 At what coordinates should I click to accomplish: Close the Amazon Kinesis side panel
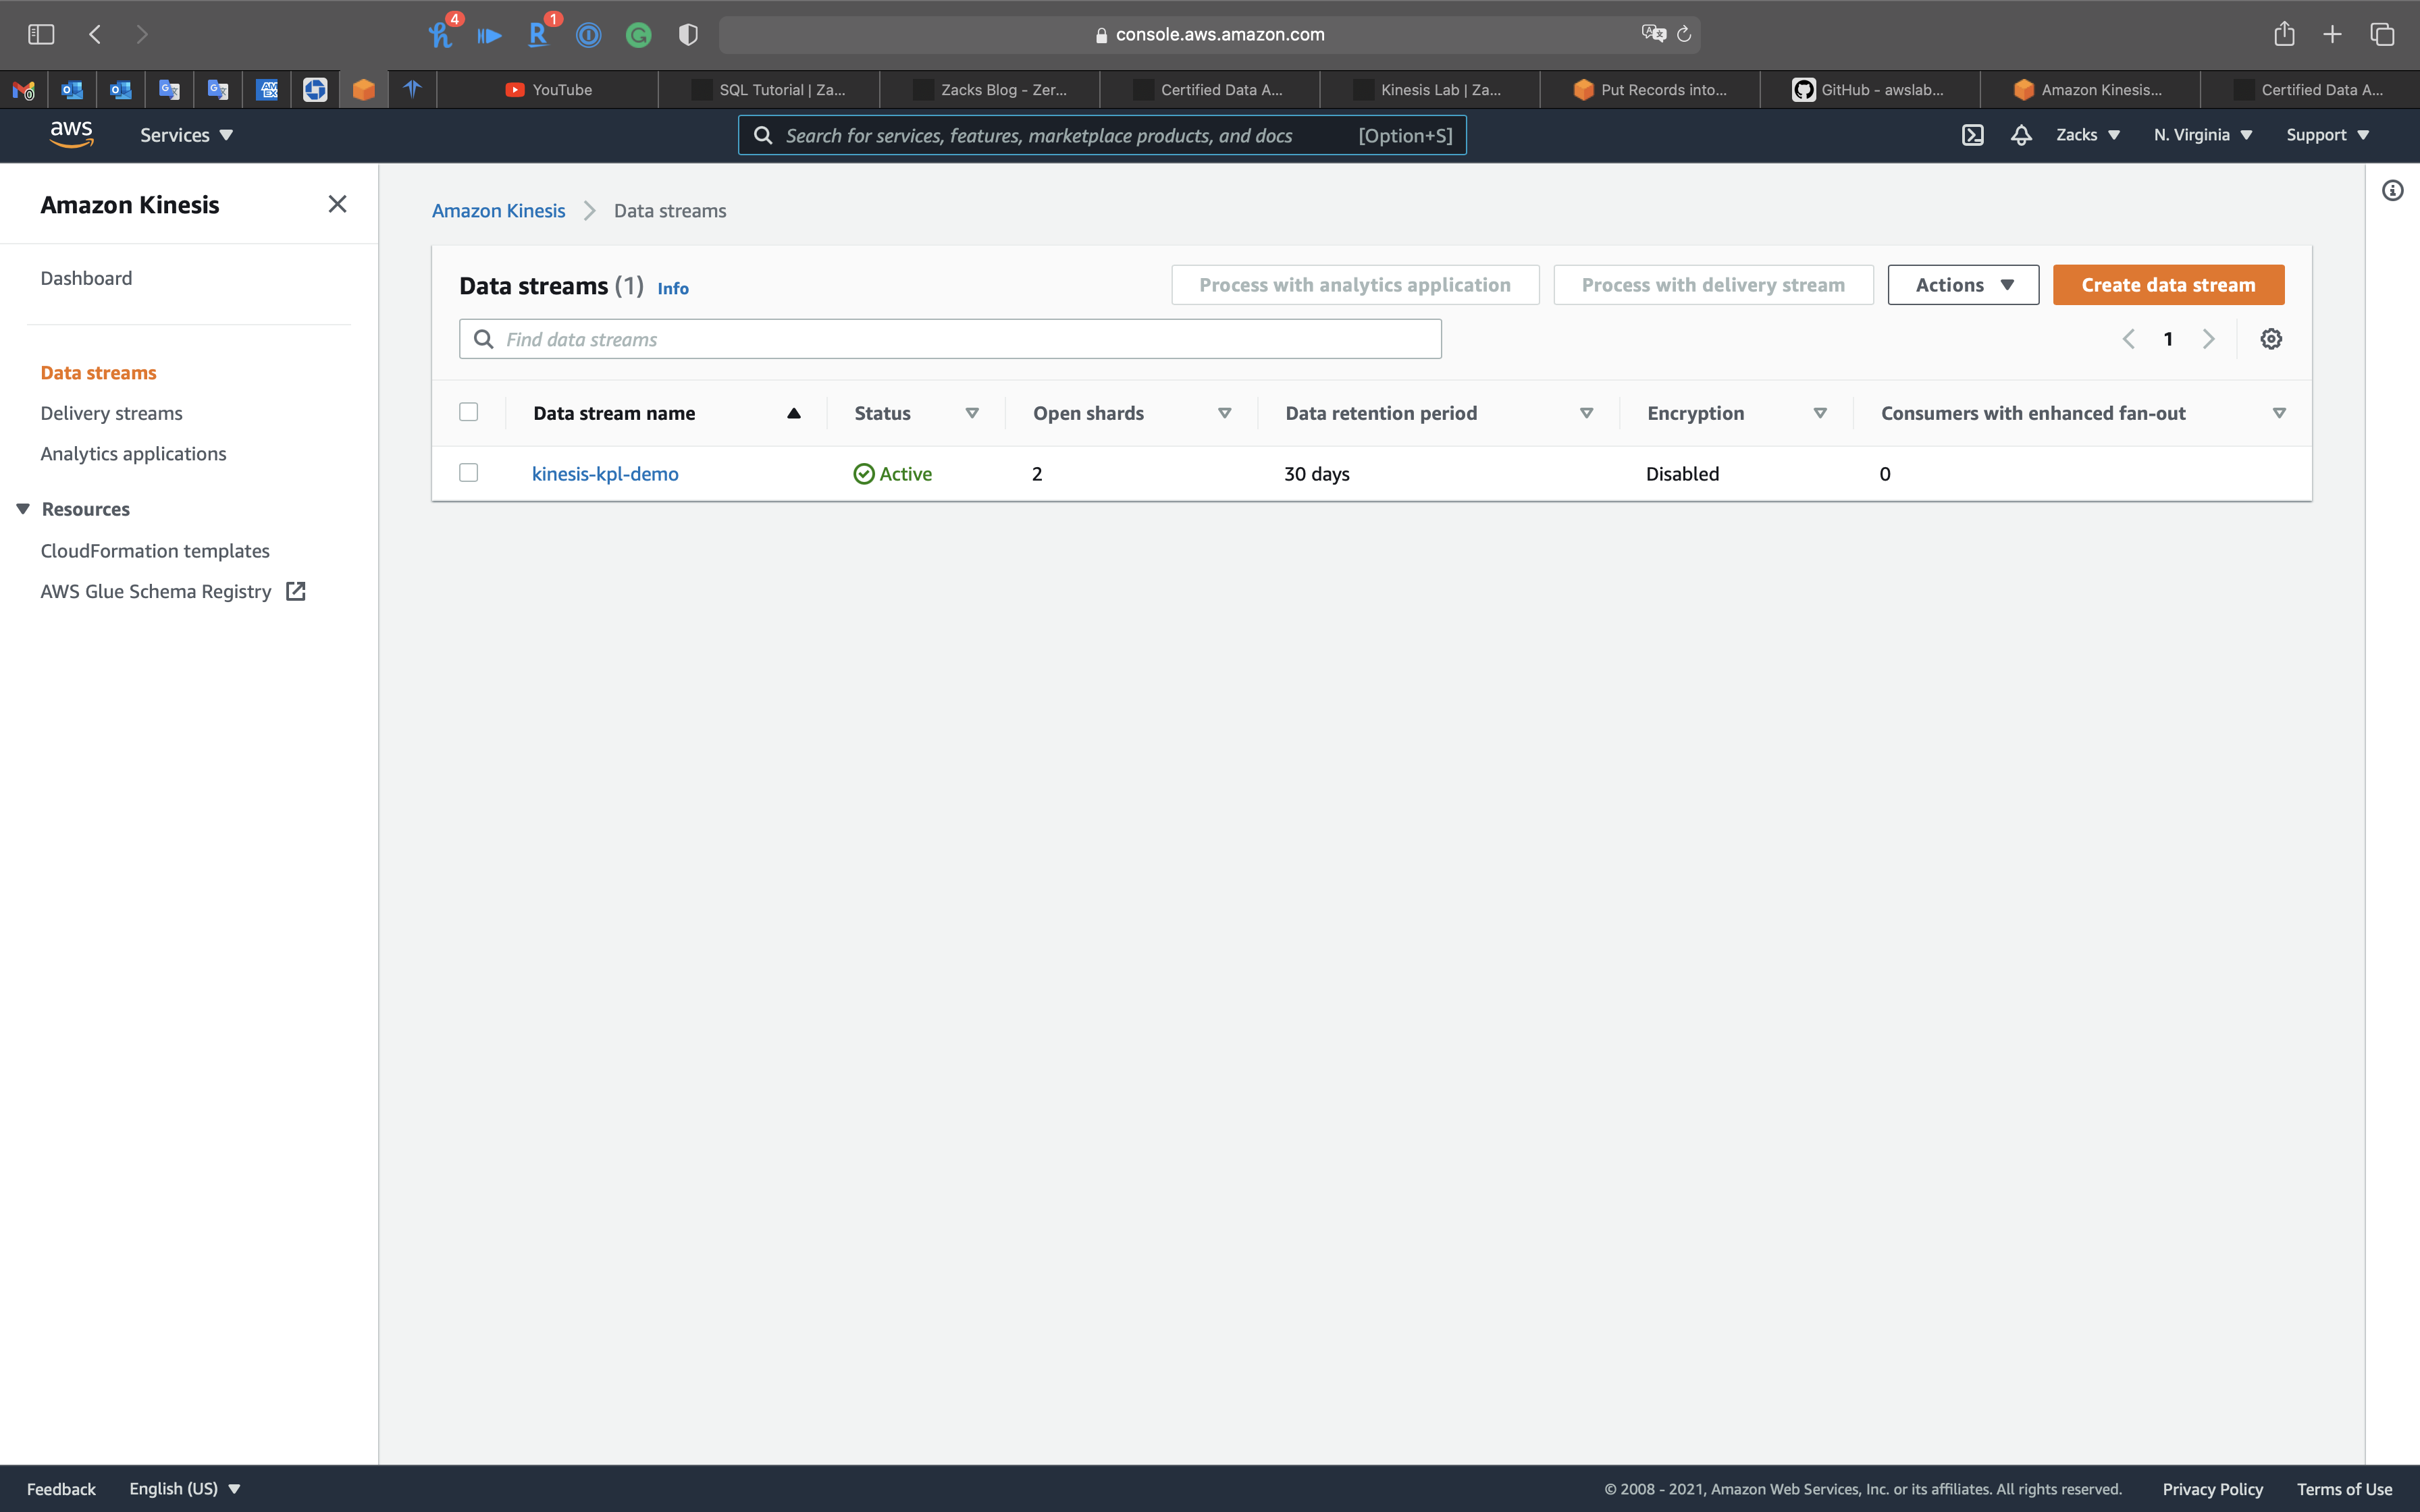click(337, 204)
